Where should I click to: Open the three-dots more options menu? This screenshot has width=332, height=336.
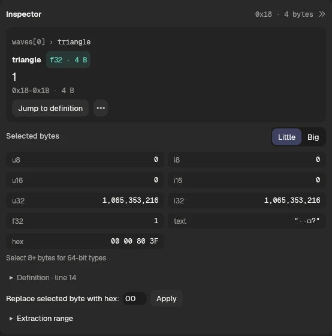click(x=101, y=108)
